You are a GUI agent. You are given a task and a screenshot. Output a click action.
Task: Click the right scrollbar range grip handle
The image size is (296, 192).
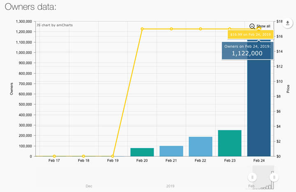coord(274,177)
